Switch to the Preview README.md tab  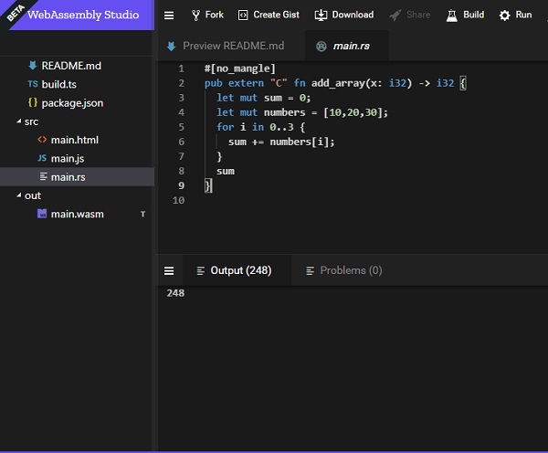225,46
